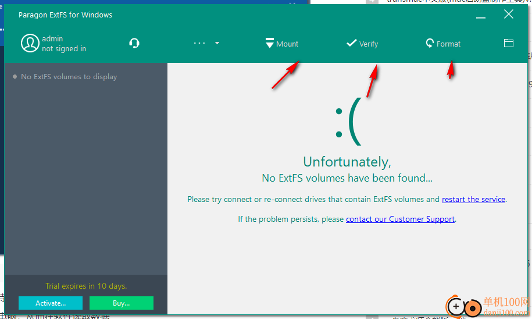Click the admin user profile avatar icon
This screenshot has width=532, height=319.
pyautogui.click(x=30, y=43)
